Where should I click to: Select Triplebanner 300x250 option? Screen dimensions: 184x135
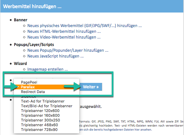(47, 120)
